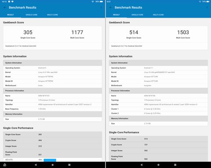Image resolution: width=211 pixels, height=168 pixels.
Task: Tap the 1503 multi-core score
Action: click(x=183, y=32)
